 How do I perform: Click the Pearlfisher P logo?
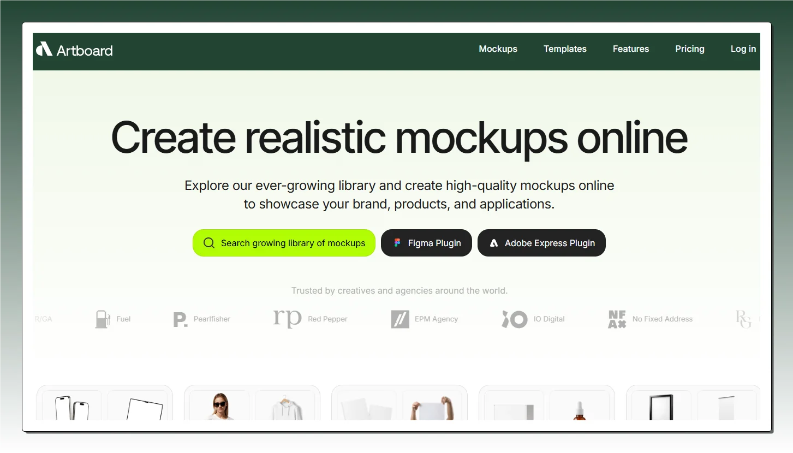pos(180,319)
